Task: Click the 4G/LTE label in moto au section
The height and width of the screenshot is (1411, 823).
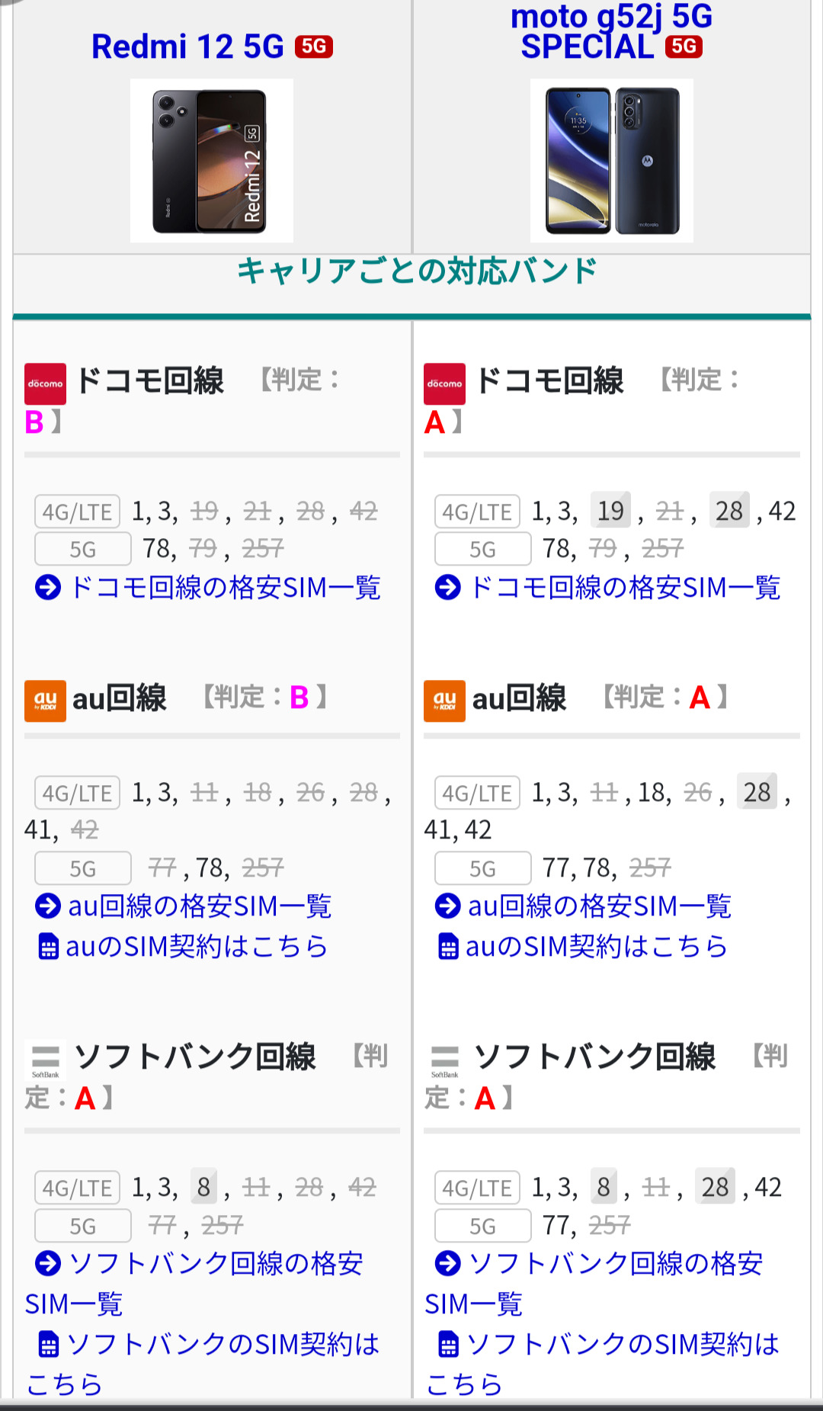Action: (477, 793)
